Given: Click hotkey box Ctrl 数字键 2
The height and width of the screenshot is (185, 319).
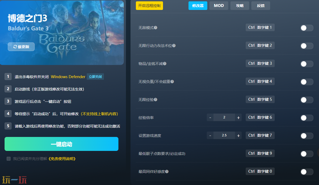Looking at the screenshot, I should [260, 45].
